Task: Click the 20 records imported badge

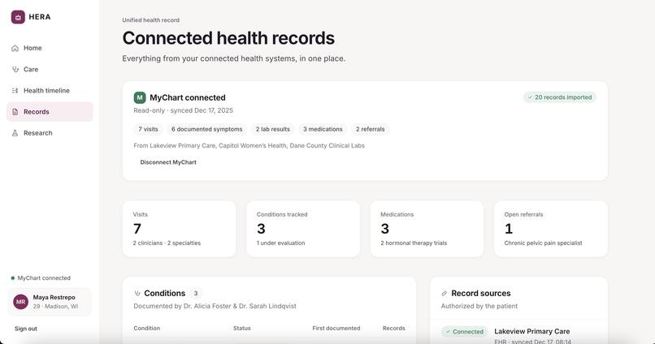Action: coord(560,97)
